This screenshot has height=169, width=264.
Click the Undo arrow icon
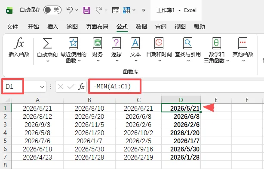69,10
